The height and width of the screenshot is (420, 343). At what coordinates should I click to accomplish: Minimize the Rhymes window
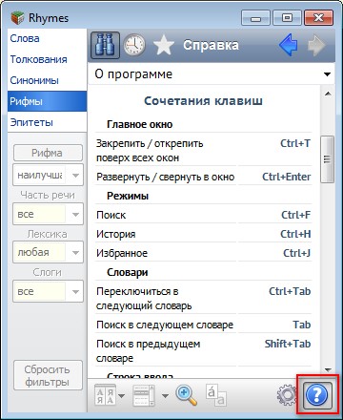click(255, 17)
